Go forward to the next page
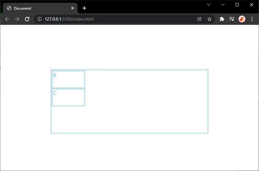Viewport: 259px width, 171px height. coord(17,19)
